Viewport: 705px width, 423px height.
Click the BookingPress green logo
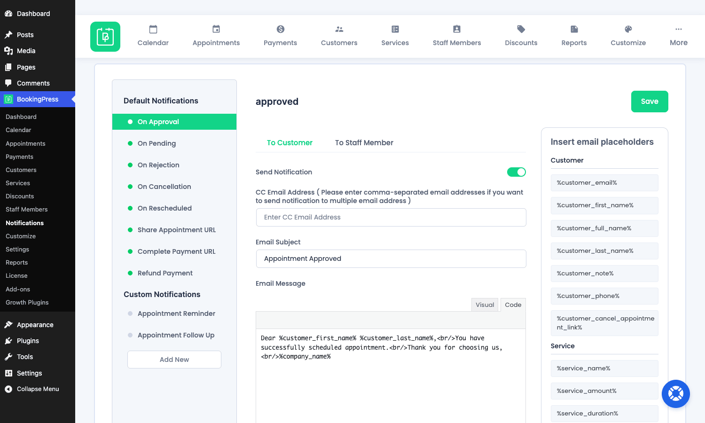(105, 37)
